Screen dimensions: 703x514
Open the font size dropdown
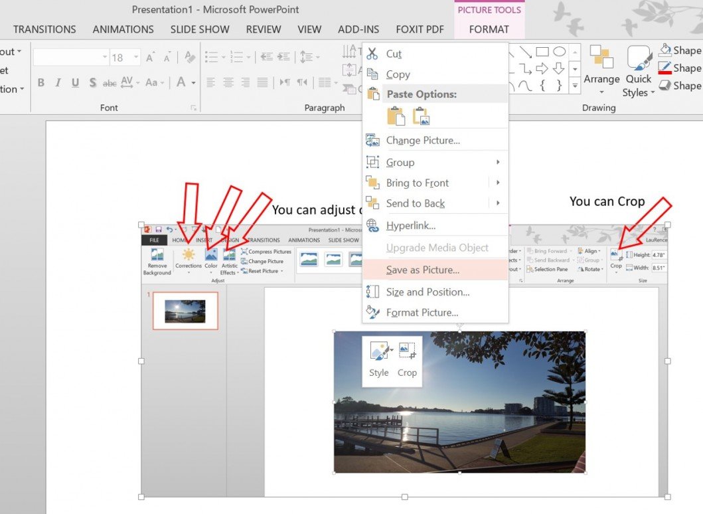click(x=136, y=57)
